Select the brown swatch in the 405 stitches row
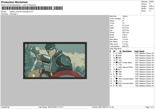155x109 pixels. 117,74
